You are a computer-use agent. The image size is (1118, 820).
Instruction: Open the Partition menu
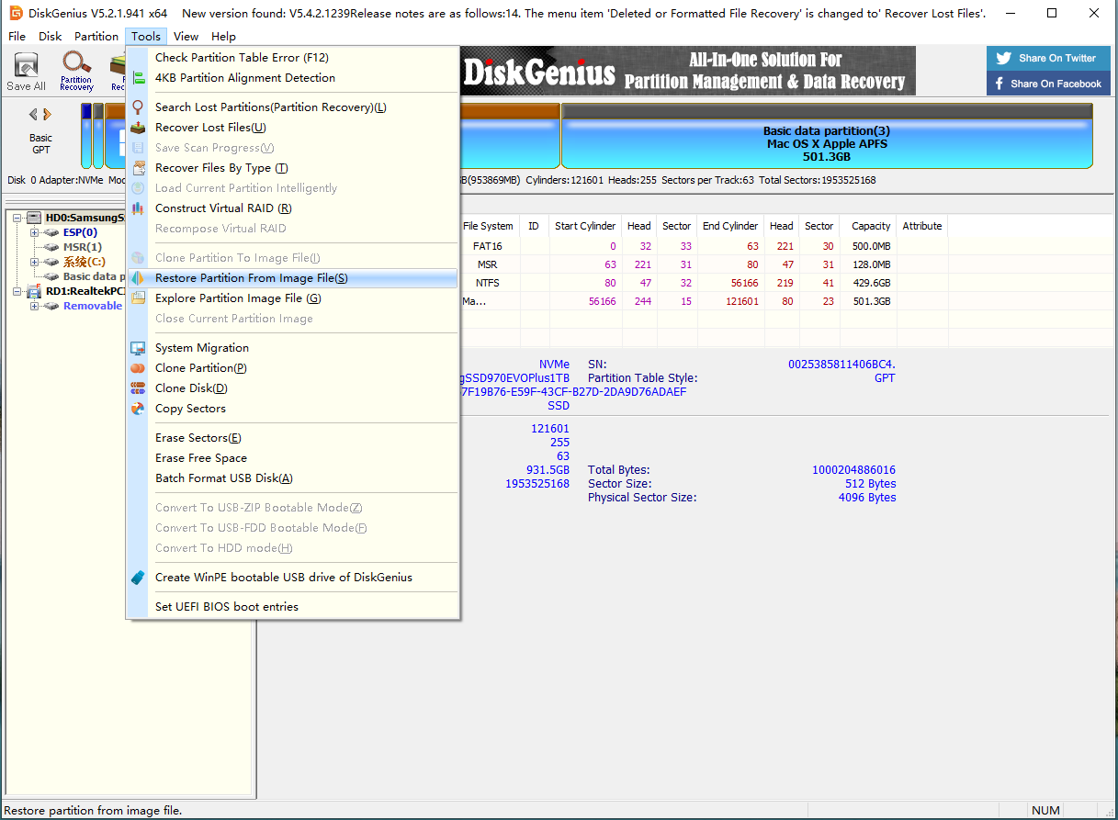(x=96, y=37)
